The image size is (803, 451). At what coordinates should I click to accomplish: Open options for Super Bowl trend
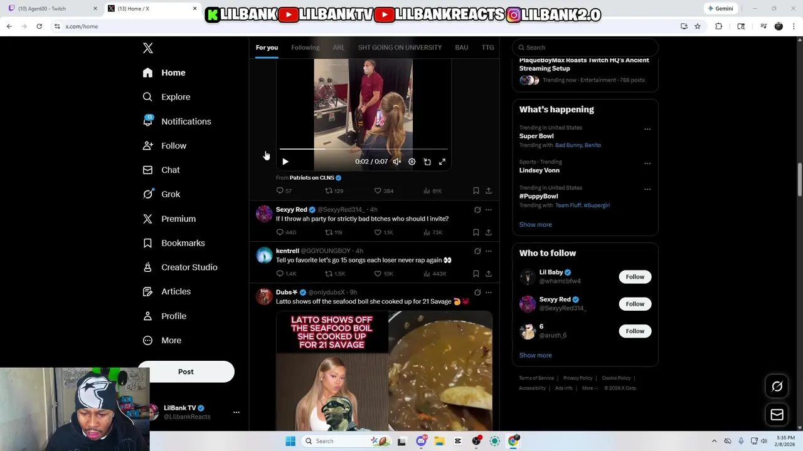pos(647,130)
